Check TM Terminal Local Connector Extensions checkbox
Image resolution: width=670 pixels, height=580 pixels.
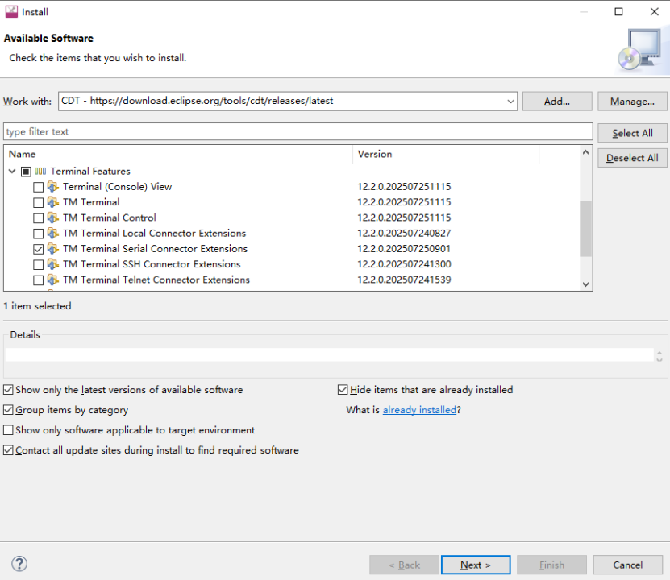click(x=39, y=234)
